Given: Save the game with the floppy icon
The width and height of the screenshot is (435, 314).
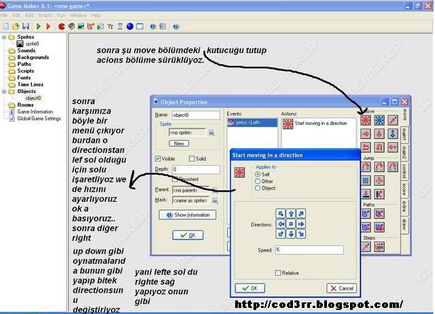Looking at the screenshot, I should pyautogui.click(x=26, y=27).
